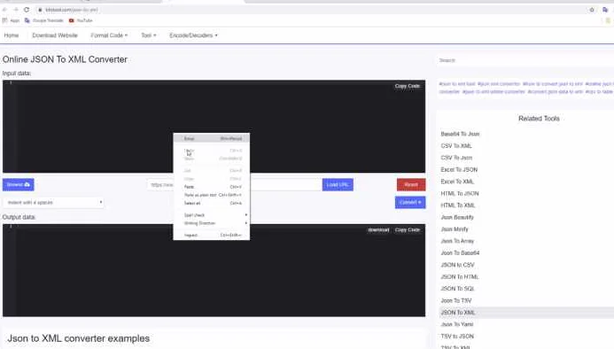This screenshot has height=349, width=614.
Task: Expand the Tool dropdown menu
Action: coord(149,35)
